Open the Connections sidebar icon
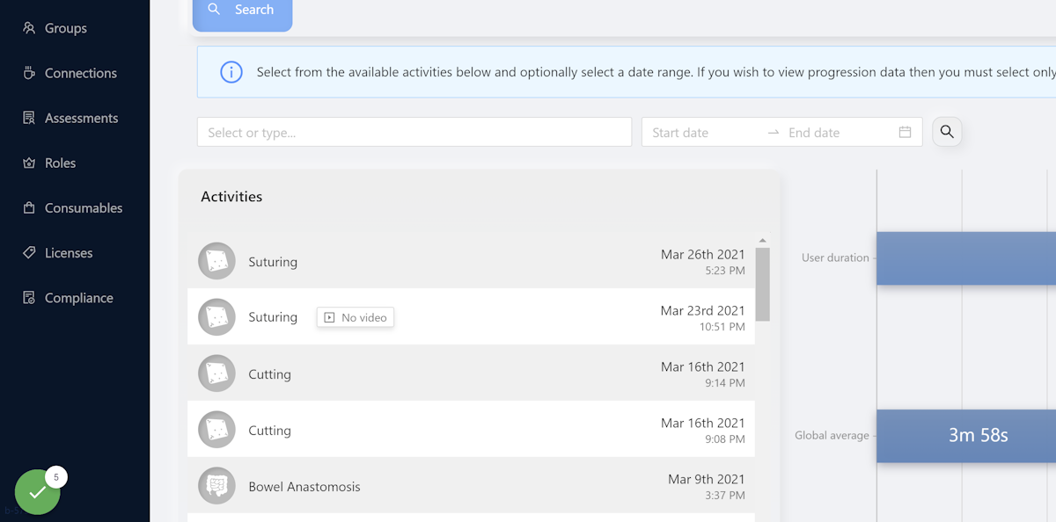 [x=29, y=73]
